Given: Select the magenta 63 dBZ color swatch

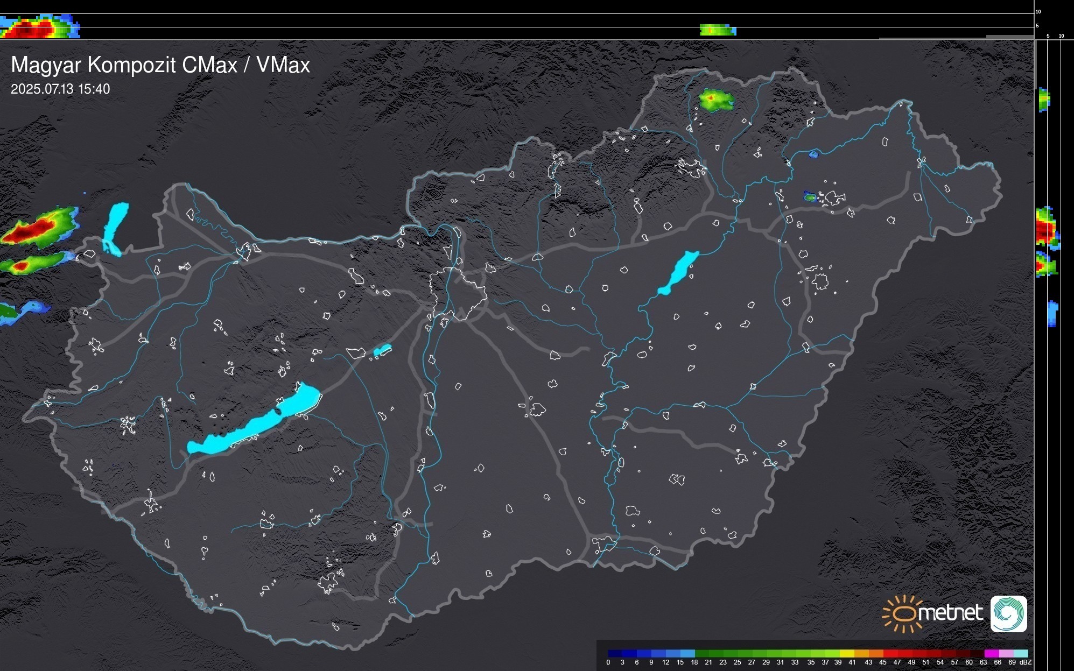Looking at the screenshot, I should point(991,653).
